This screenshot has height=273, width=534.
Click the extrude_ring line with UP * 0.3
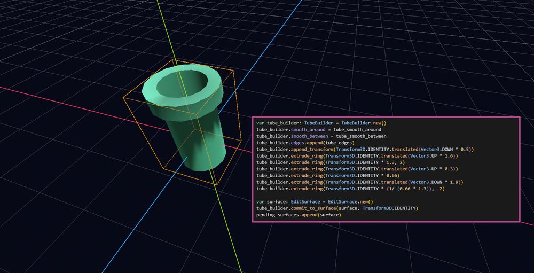click(357, 169)
